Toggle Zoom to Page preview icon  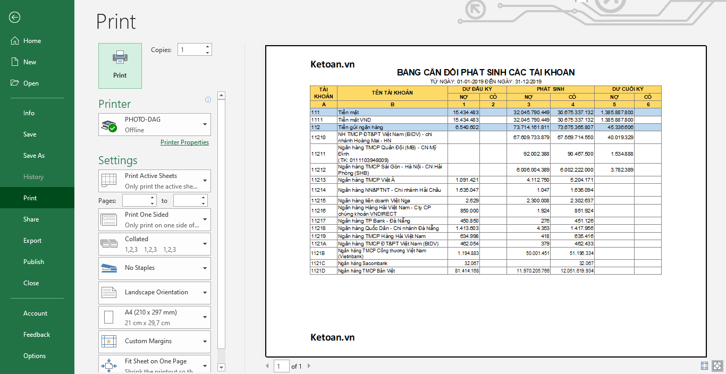pyautogui.click(x=717, y=365)
